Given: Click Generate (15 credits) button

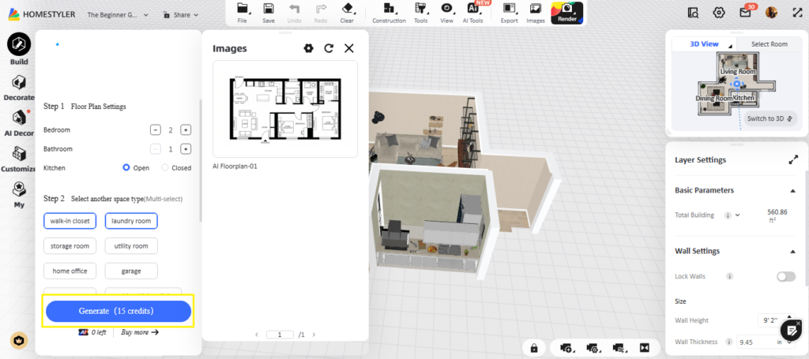Looking at the screenshot, I should (119, 311).
